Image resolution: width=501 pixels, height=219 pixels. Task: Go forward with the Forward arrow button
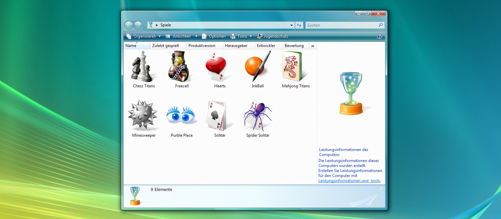pyautogui.click(x=138, y=25)
